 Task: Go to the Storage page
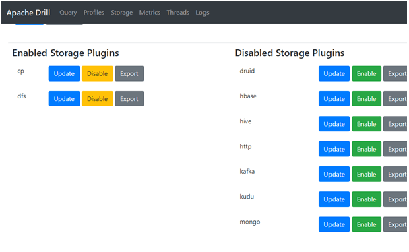pos(121,13)
